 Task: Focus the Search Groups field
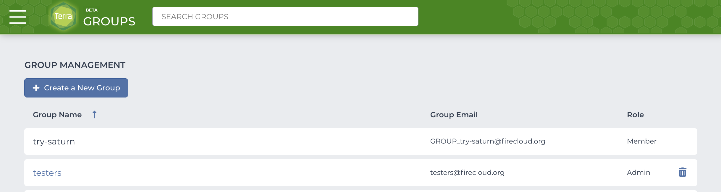pyautogui.click(x=285, y=17)
